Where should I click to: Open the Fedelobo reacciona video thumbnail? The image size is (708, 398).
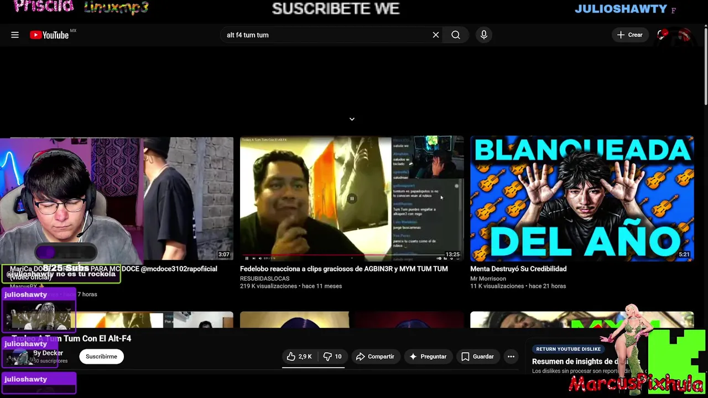pos(352,198)
